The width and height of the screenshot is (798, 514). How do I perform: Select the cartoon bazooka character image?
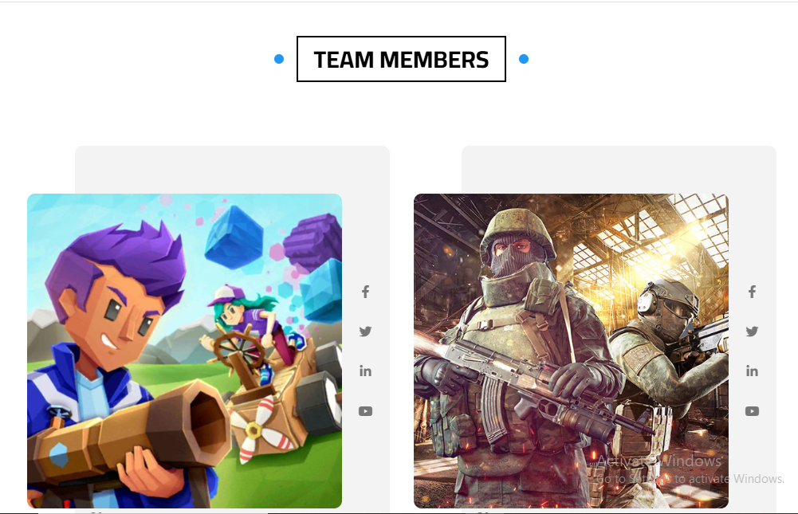pos(184,351)
